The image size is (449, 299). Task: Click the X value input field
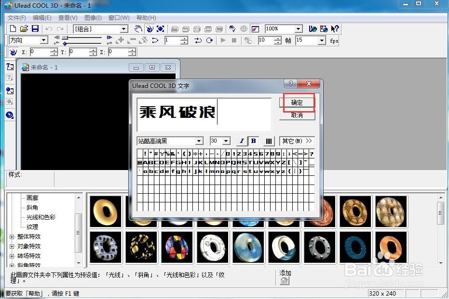tap(40, 52)
